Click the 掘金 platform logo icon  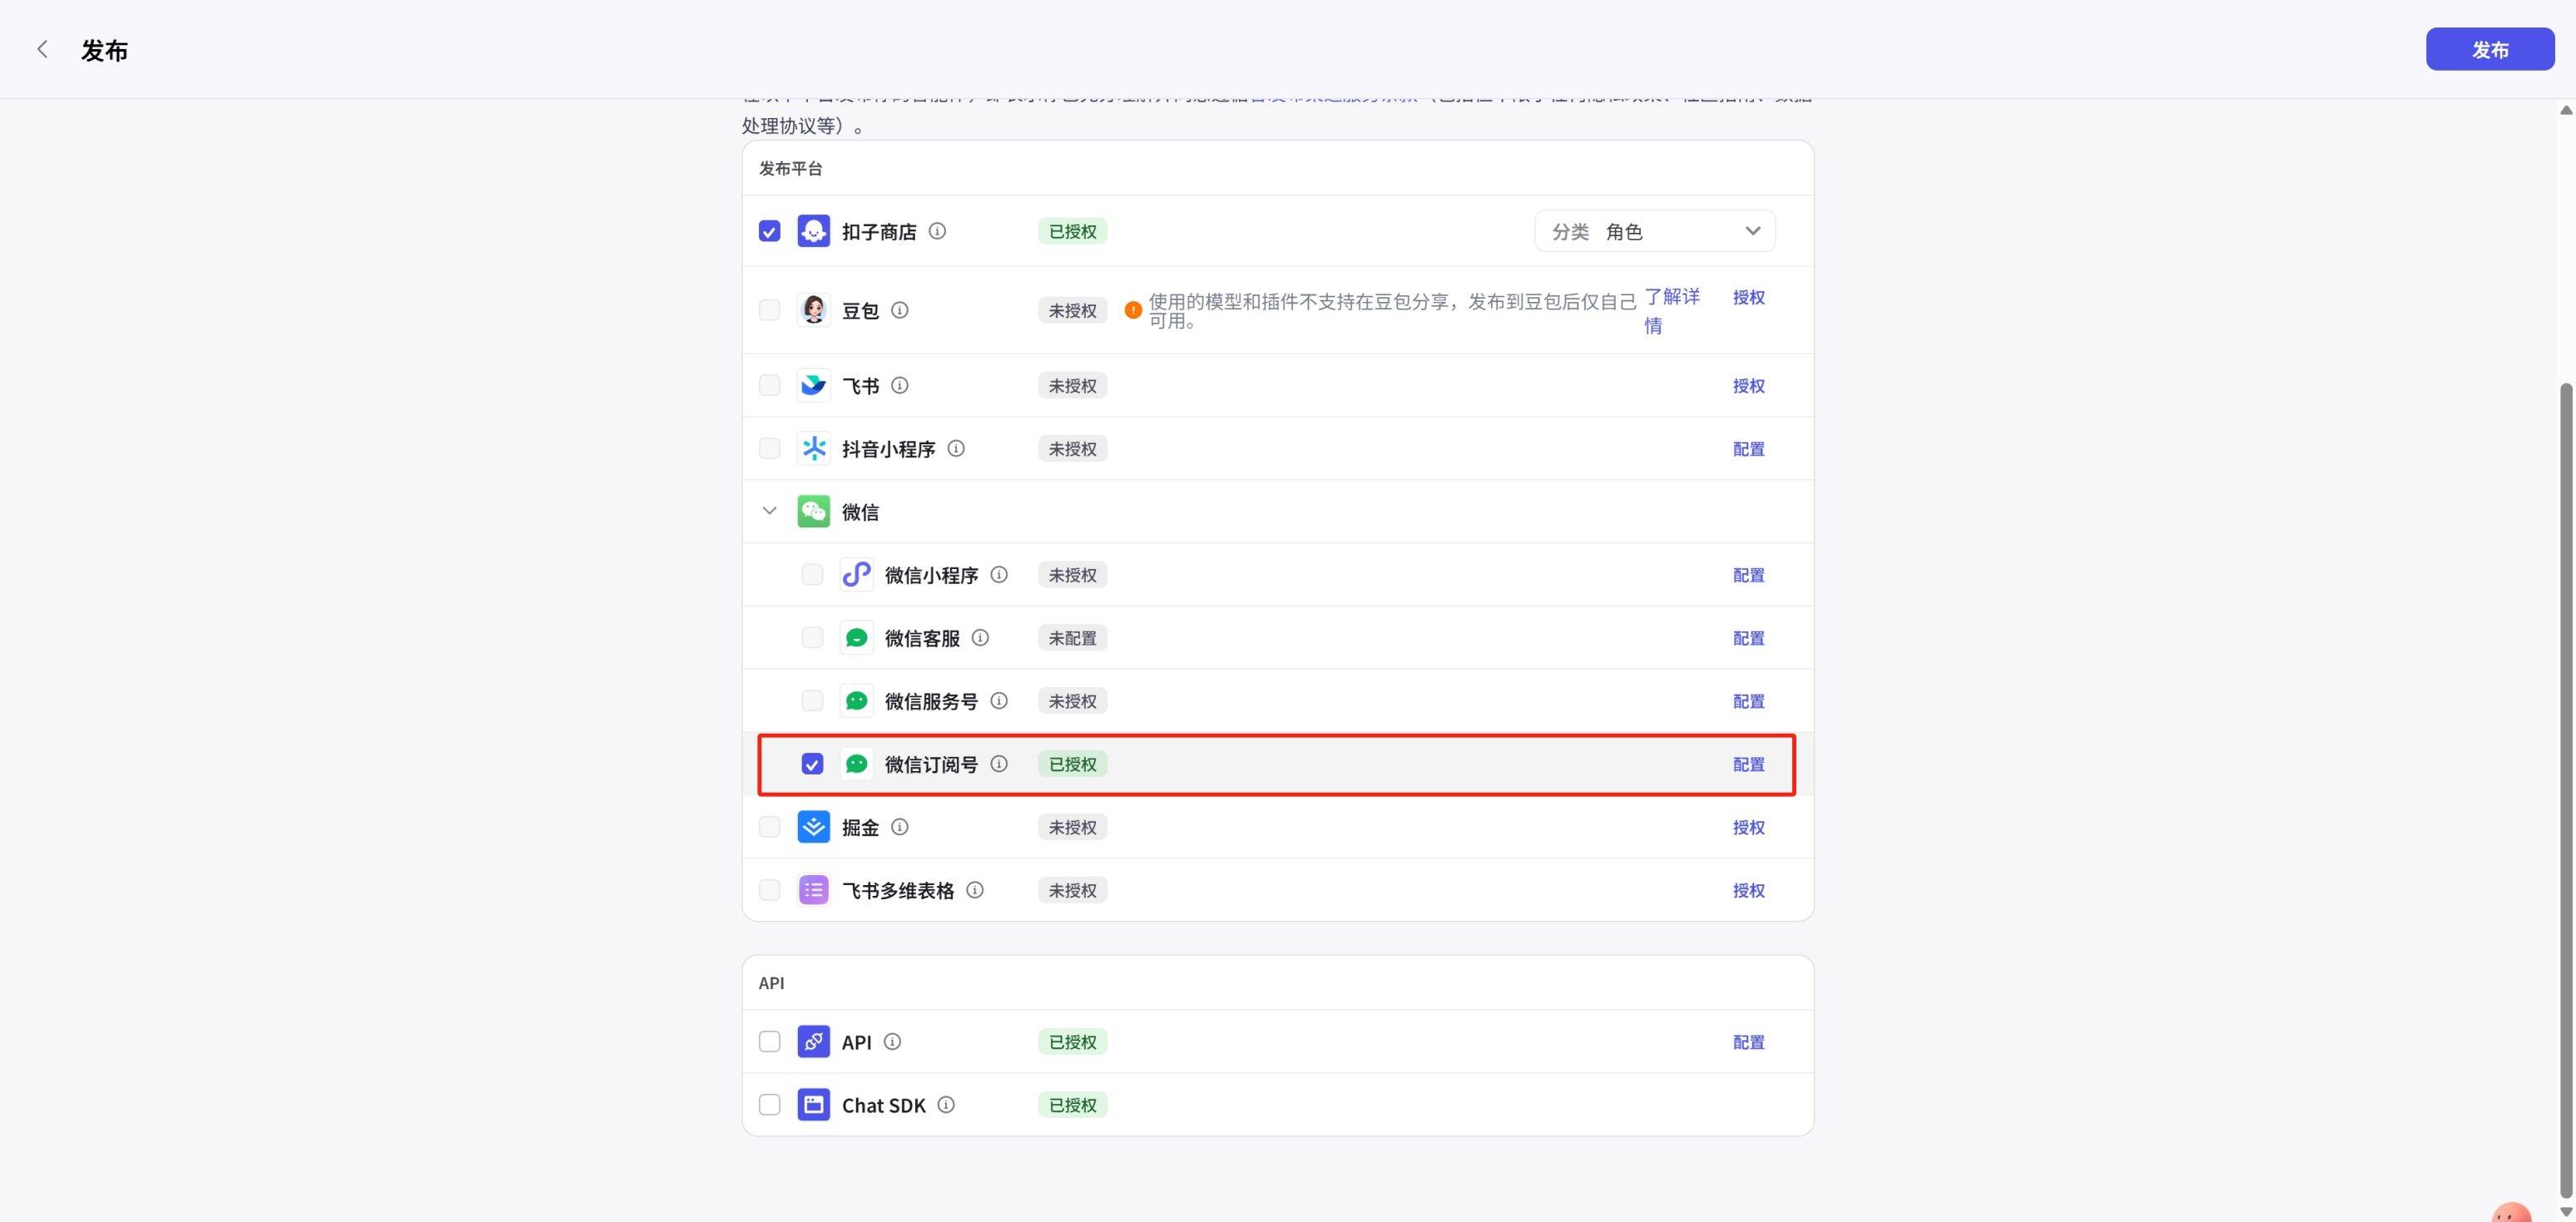tap(813, 827)
